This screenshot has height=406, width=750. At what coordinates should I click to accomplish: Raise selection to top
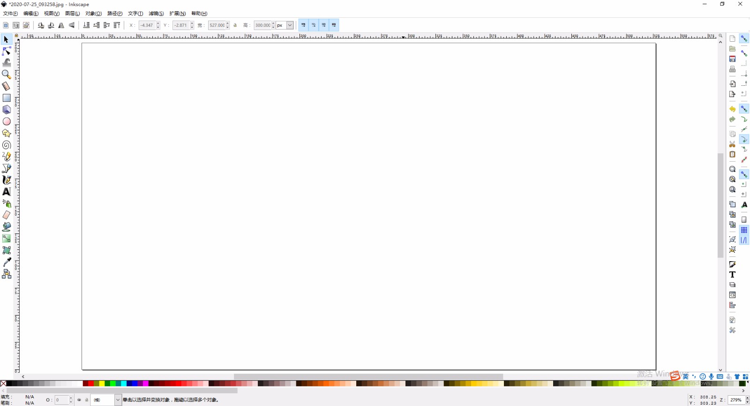pos(117,25)
